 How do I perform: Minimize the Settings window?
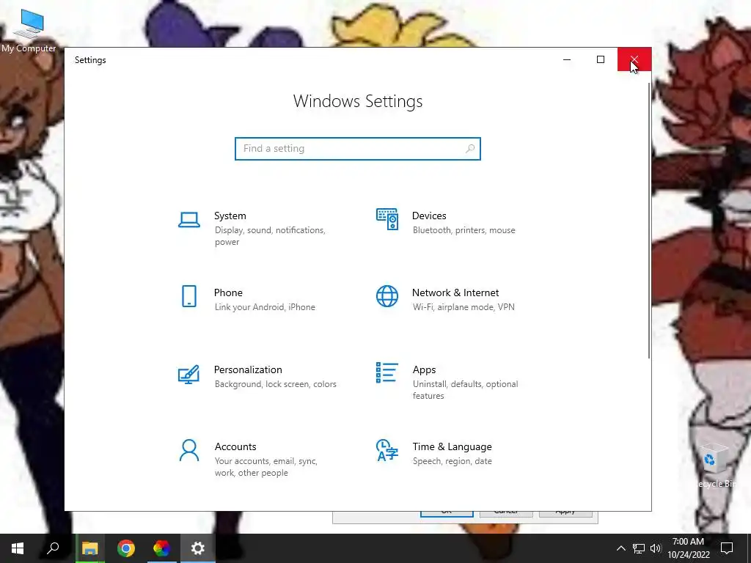click(567, 59)
